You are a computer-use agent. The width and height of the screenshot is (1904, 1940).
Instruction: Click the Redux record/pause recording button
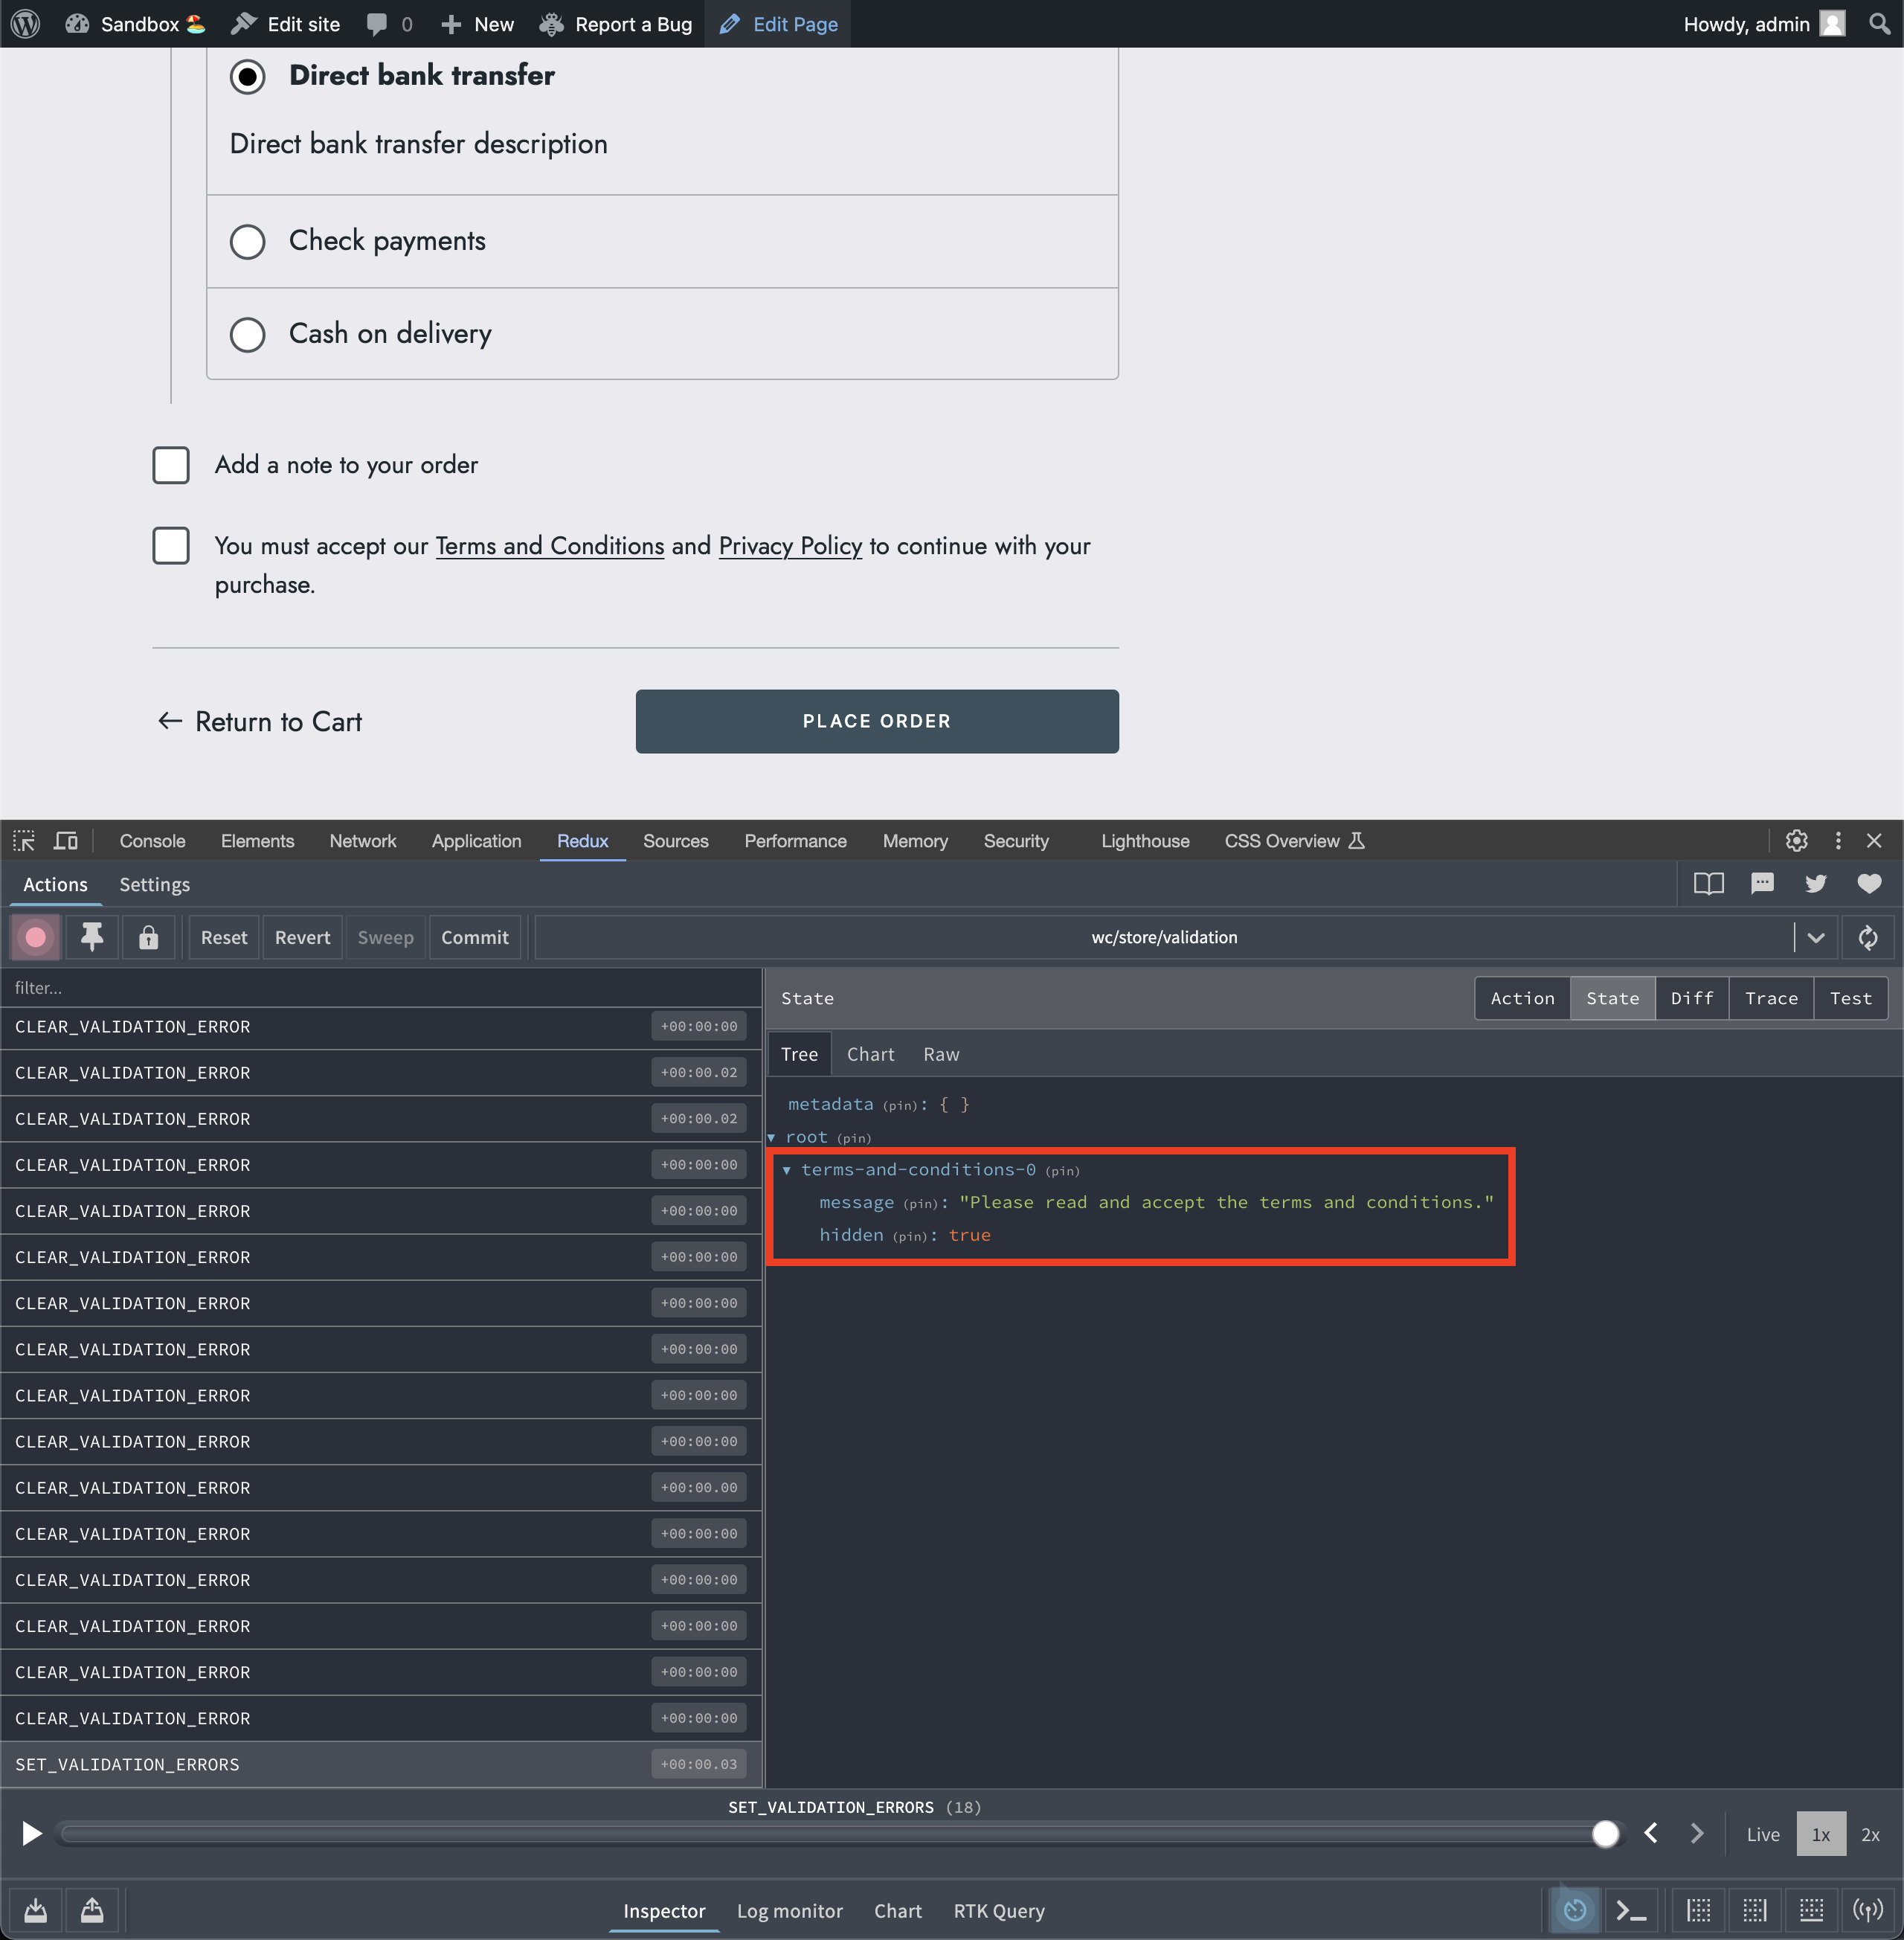[35, 937]
